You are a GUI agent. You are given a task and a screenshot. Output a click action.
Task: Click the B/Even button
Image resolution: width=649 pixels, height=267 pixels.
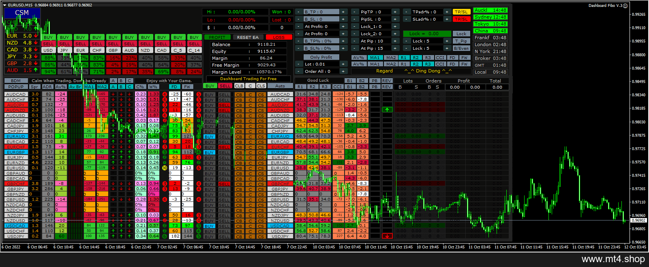point(461,48)
